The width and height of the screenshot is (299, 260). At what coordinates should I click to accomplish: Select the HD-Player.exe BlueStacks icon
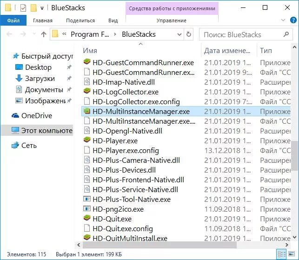click(87, 140)
